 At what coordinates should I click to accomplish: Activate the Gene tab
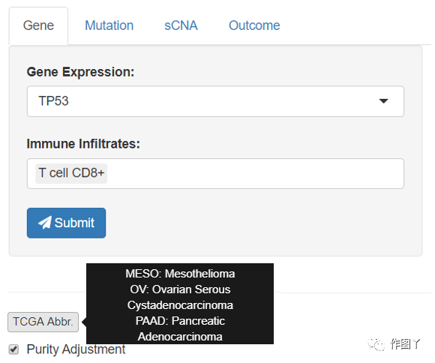38,25
